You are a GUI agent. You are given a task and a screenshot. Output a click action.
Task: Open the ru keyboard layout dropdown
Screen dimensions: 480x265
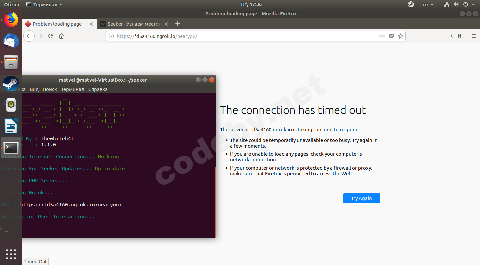pyautogui.click(x=428, y=5)
